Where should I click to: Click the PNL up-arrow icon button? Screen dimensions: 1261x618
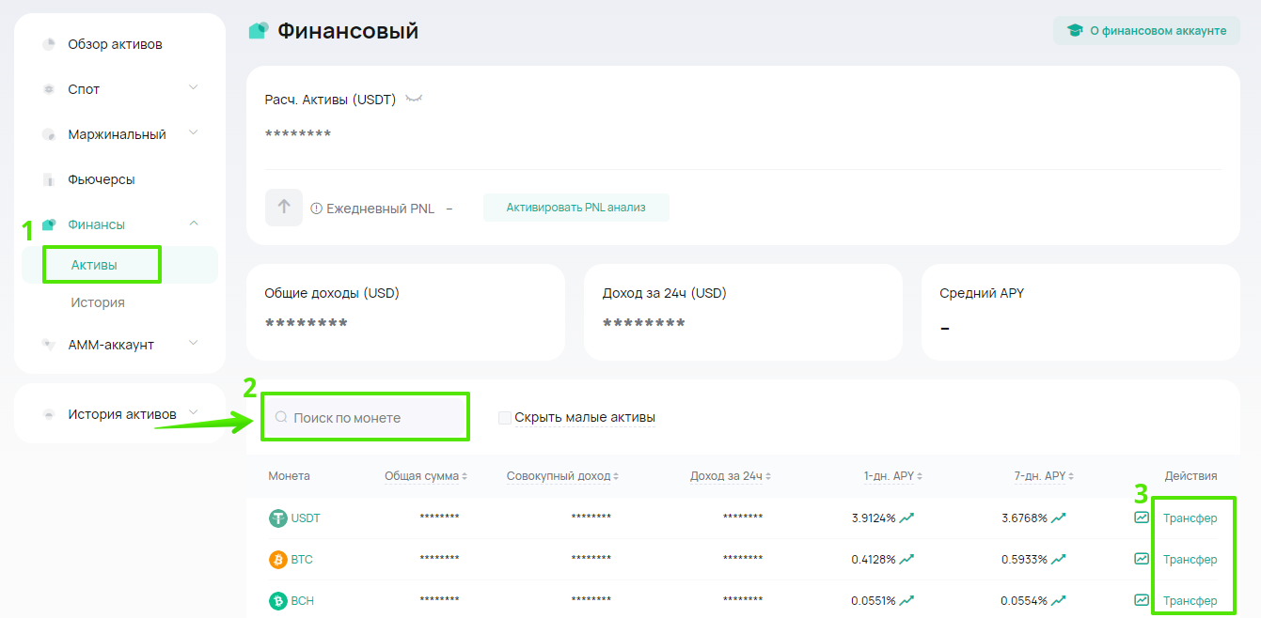(x=284, y=208)
